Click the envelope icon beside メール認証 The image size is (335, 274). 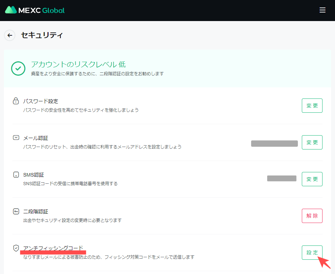pyautogui.click(x=16, y=137)
